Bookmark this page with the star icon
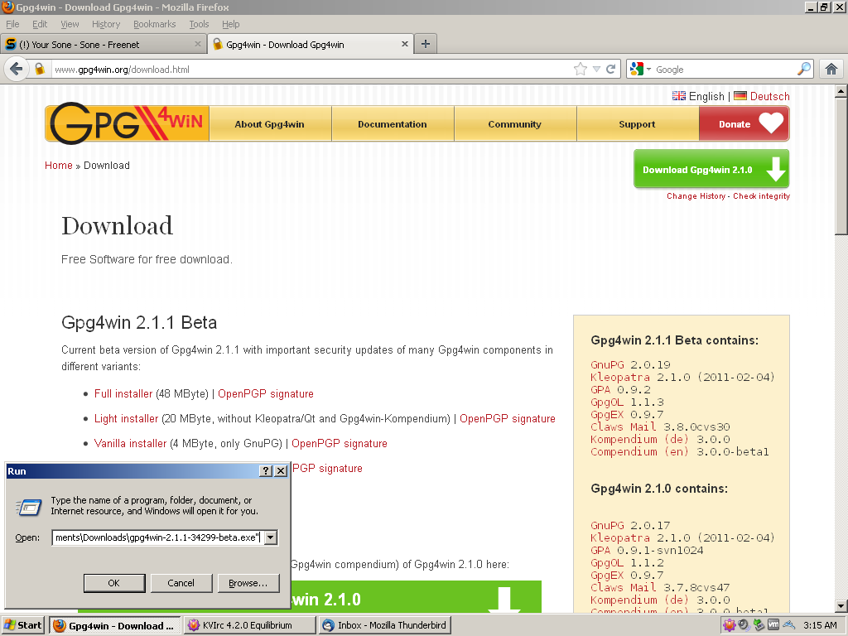The width and height of the screenshot is (848, 636). (x=581, y=70)
